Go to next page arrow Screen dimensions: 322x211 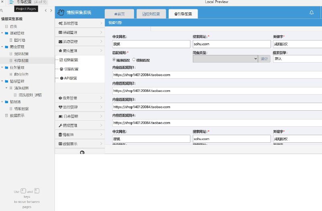coord(51,10)
